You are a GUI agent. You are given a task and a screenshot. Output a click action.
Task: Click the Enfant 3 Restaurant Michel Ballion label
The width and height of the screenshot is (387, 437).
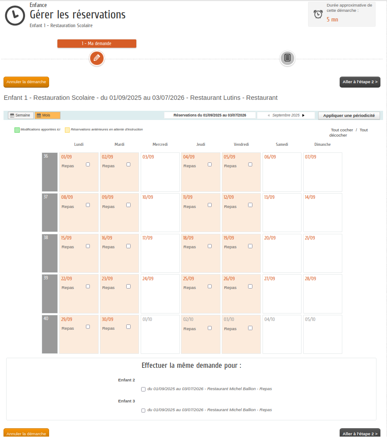(209, 410)
